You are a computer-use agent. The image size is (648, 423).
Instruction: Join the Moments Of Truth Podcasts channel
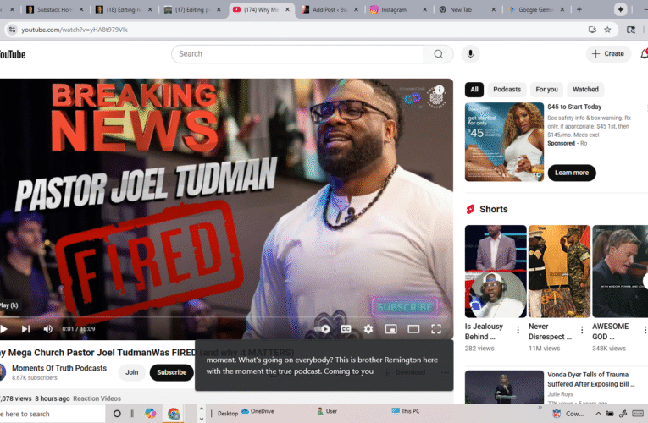(132, 372)
